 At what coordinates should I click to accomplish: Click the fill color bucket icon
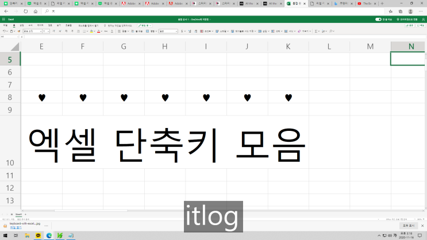coord(91,32)
